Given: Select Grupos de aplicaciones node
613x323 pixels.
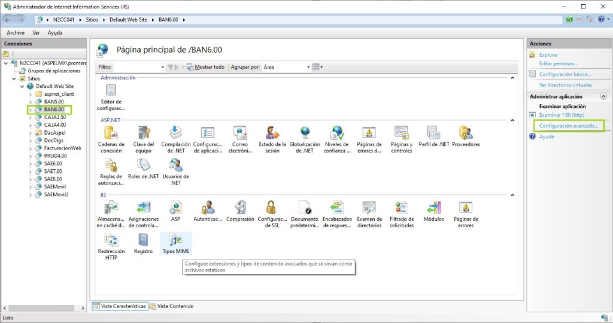Looking at the screenshot, I should [54, 71].
